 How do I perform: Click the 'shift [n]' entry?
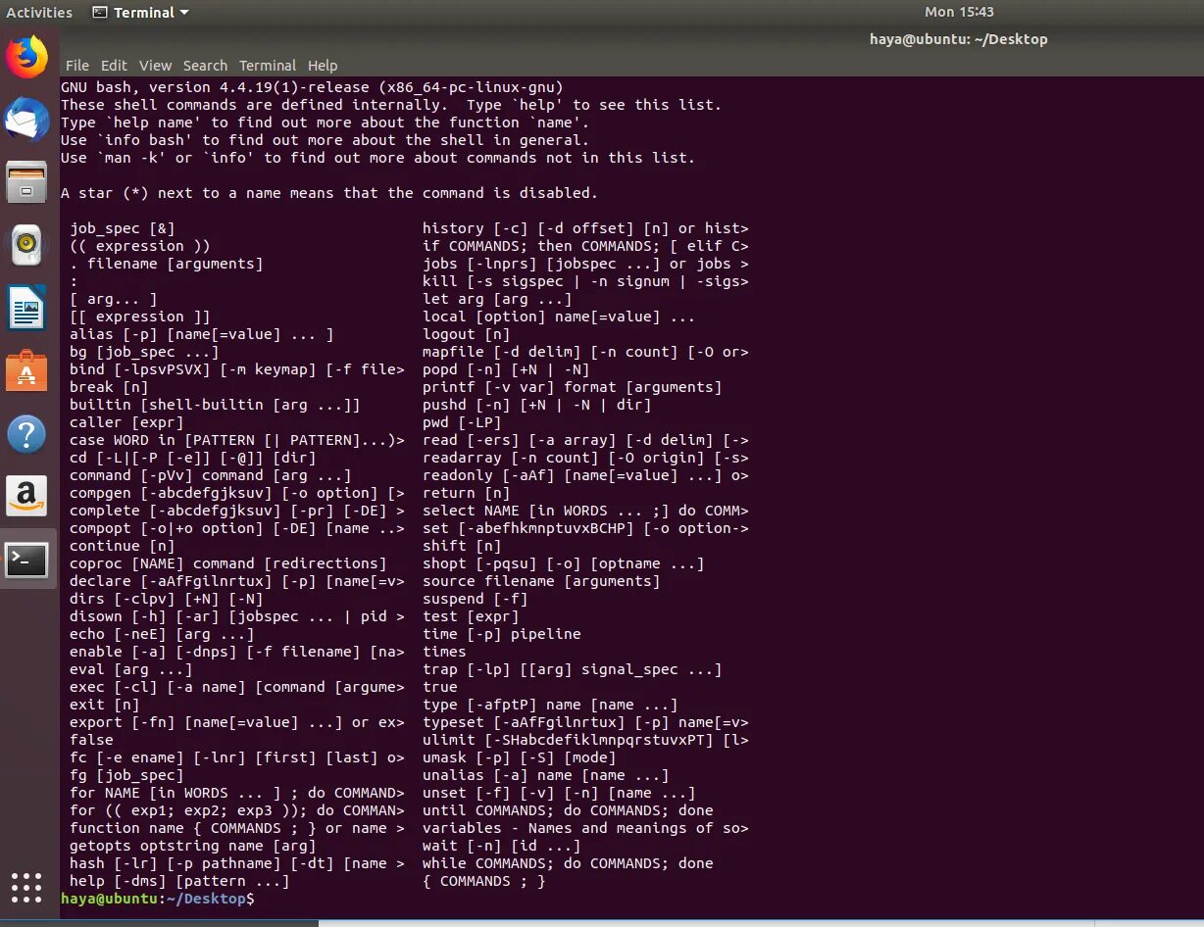coord(462,546)
